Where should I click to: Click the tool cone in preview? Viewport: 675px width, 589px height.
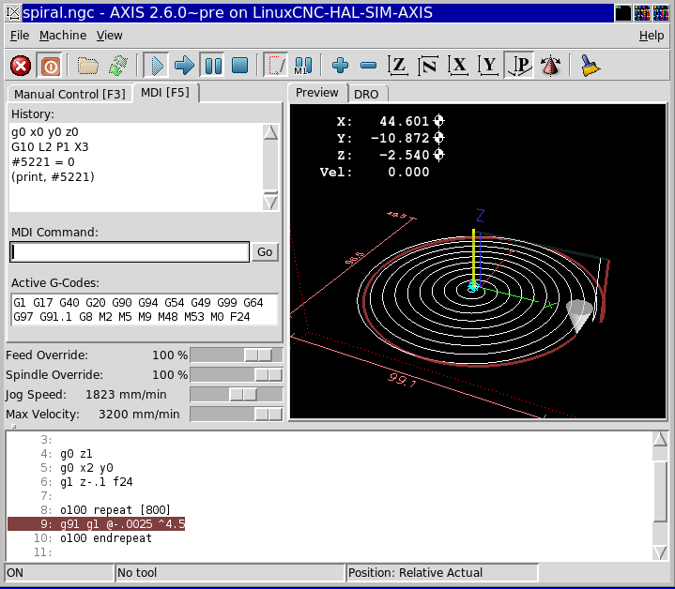point(579,315)
